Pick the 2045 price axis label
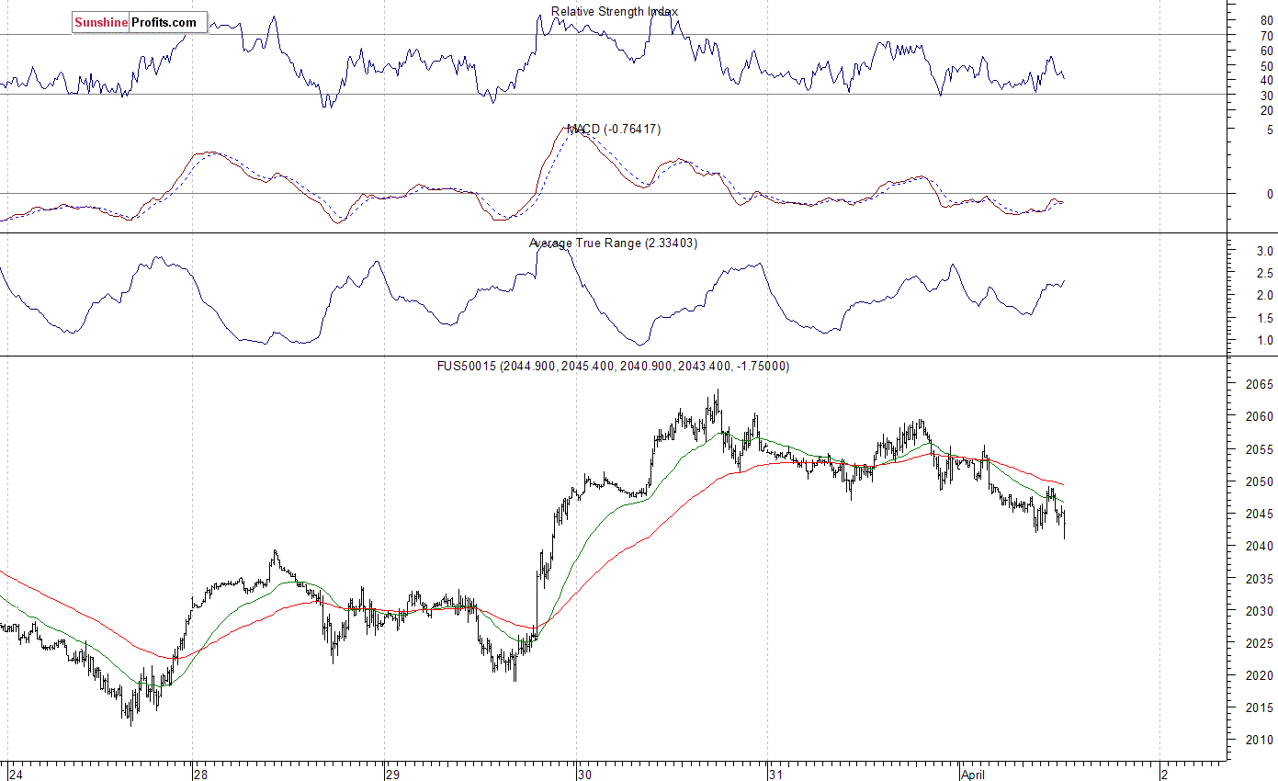Screen dimensions: 1278x781 (1261, 514)
